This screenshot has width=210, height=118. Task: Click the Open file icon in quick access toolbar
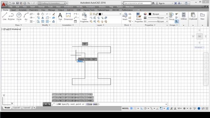13,3
